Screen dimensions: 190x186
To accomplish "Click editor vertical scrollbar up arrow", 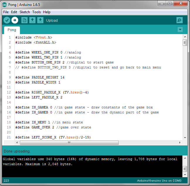I will click(185, 37).
